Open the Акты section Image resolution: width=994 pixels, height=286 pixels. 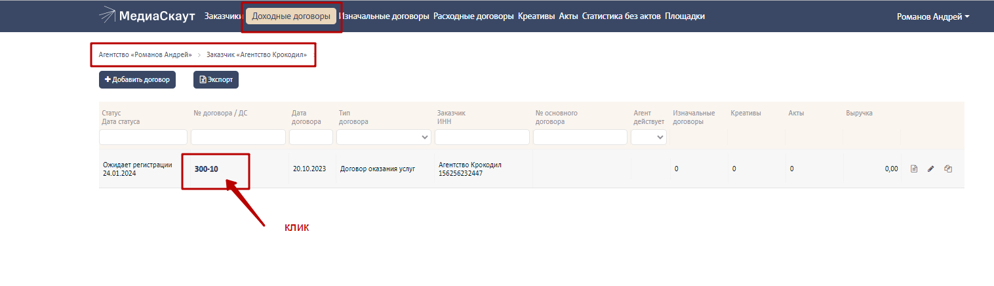click(568, 16)
